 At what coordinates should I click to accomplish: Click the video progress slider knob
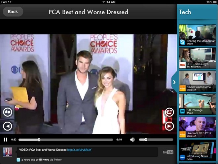[x=39, y=139]
